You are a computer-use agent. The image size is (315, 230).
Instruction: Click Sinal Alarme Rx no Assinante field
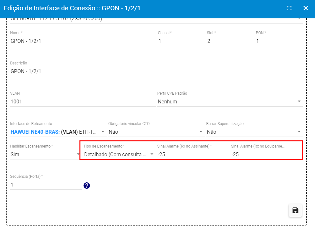(193, 155)
